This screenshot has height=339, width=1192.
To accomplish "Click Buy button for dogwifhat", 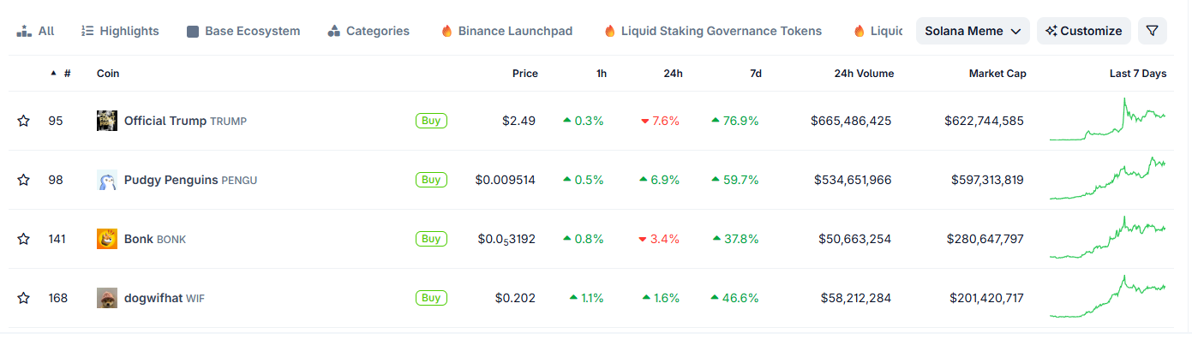I will tap(431, 298).
